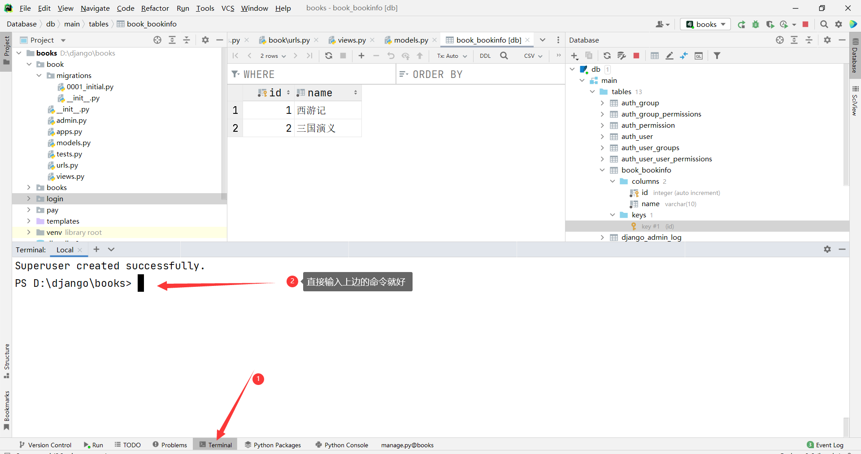This screenshot has height=454, width=861.
Task: Run the books configuration with green arrow
Action: (x=741, y=24)
